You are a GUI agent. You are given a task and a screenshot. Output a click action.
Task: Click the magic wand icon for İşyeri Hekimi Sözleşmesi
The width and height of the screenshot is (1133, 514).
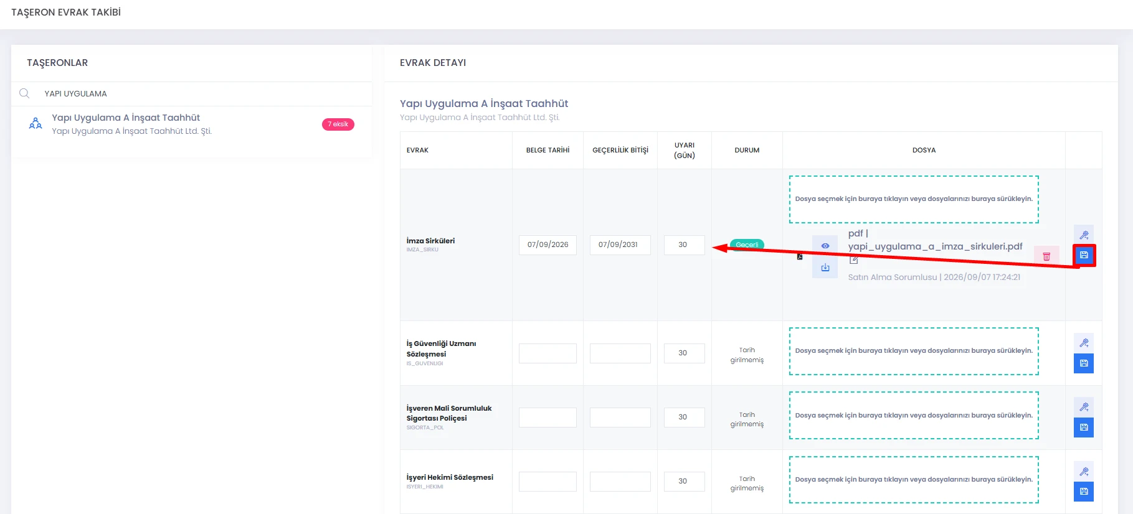pyautogui.click(x=1084, y=472)
